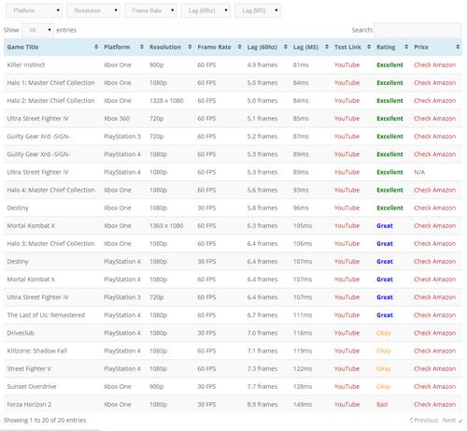467x431 pixels.
Task: Open the Platform filter dropdown
Action: click(34, 10)
